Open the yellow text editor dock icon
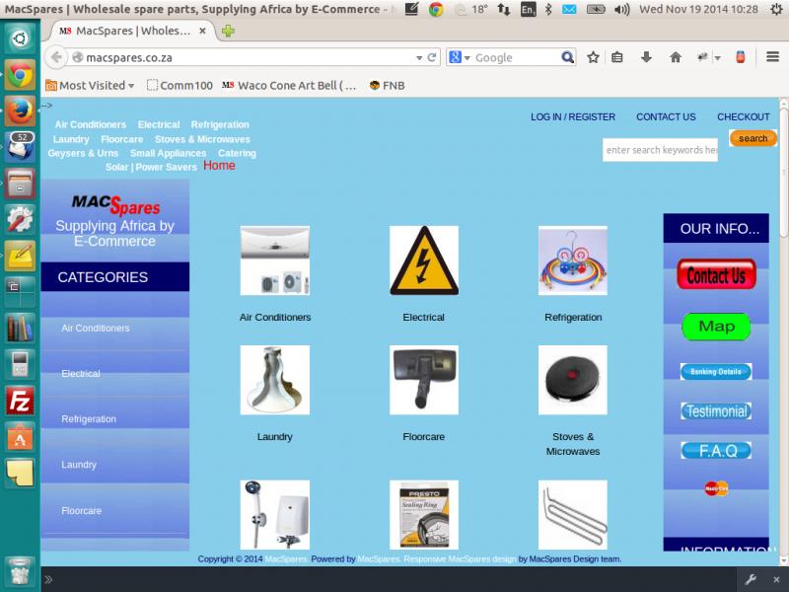This screenshot has width=789, height=592. coord(20,256)
